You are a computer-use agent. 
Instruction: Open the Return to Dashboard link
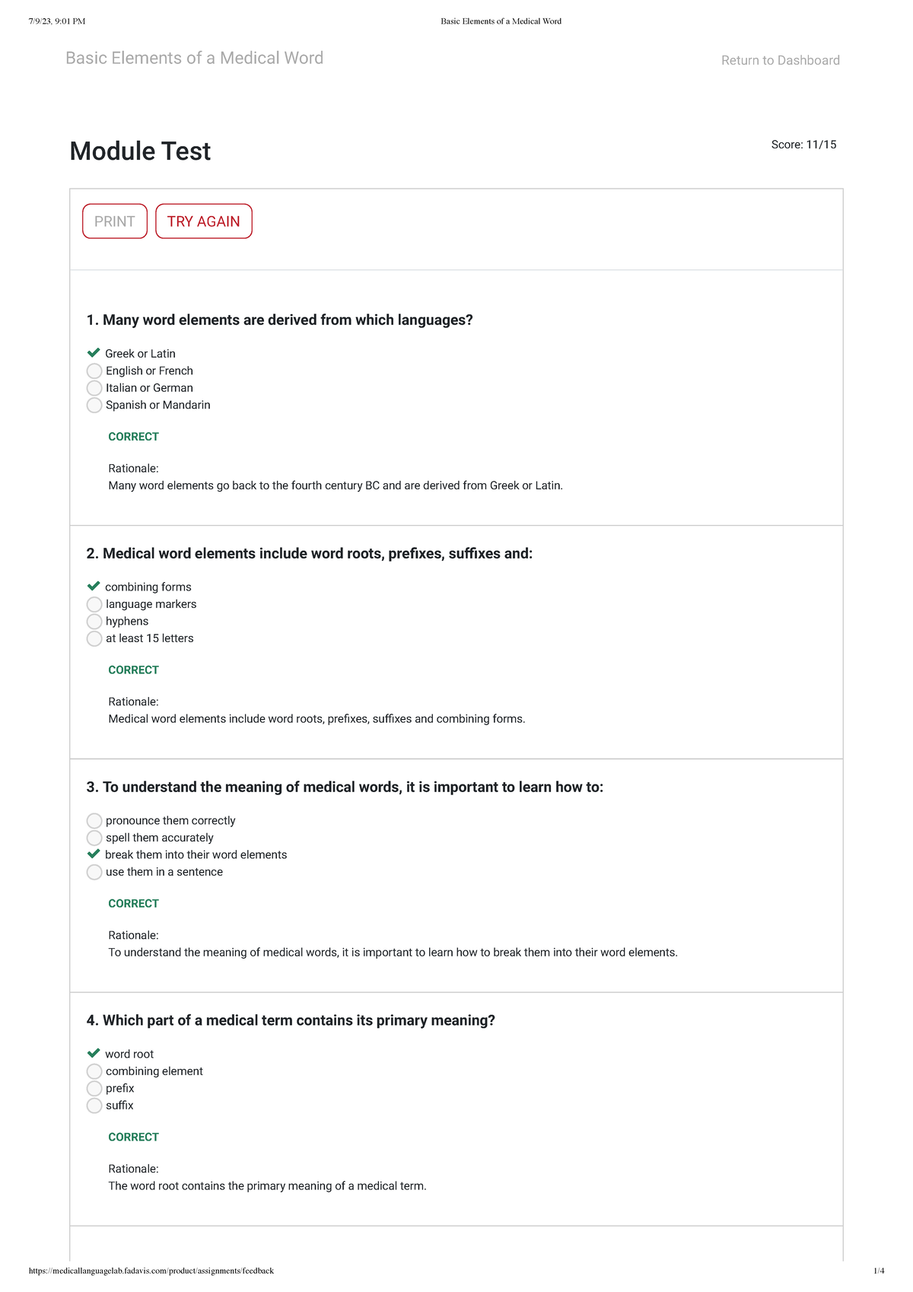[x=779, y=59]
